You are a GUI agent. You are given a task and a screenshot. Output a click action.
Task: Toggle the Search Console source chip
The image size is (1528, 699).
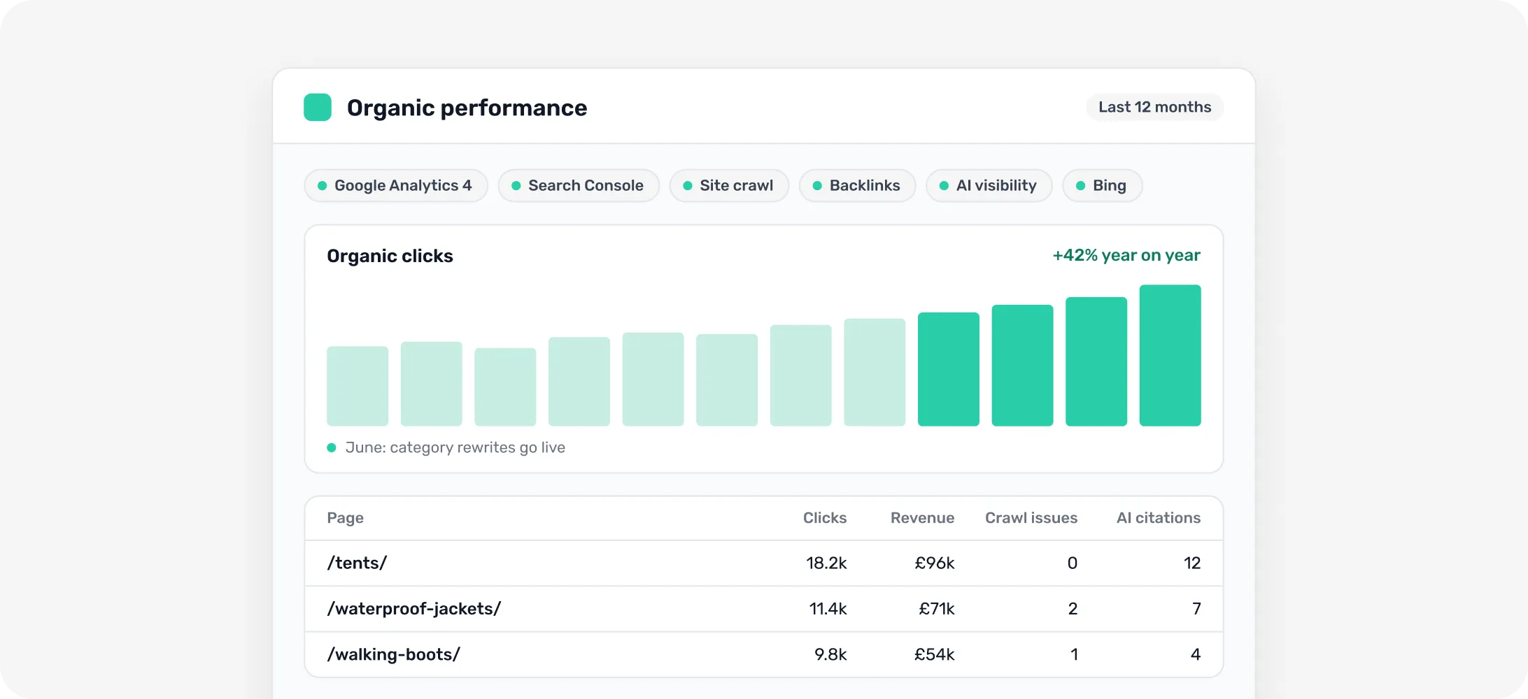[579, 185]
